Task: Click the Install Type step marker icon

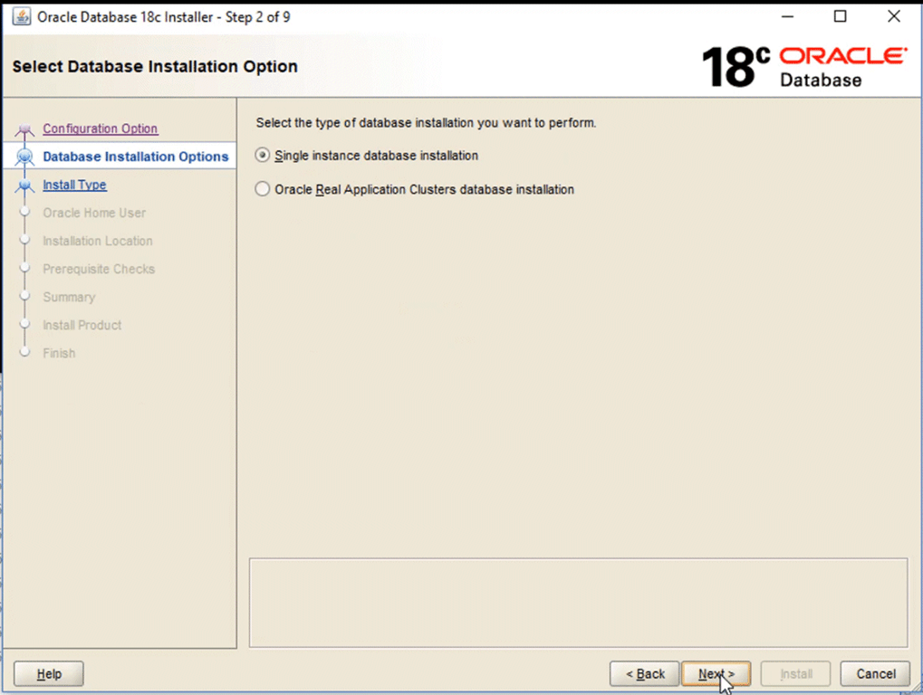Action: [x=24, y=186]
